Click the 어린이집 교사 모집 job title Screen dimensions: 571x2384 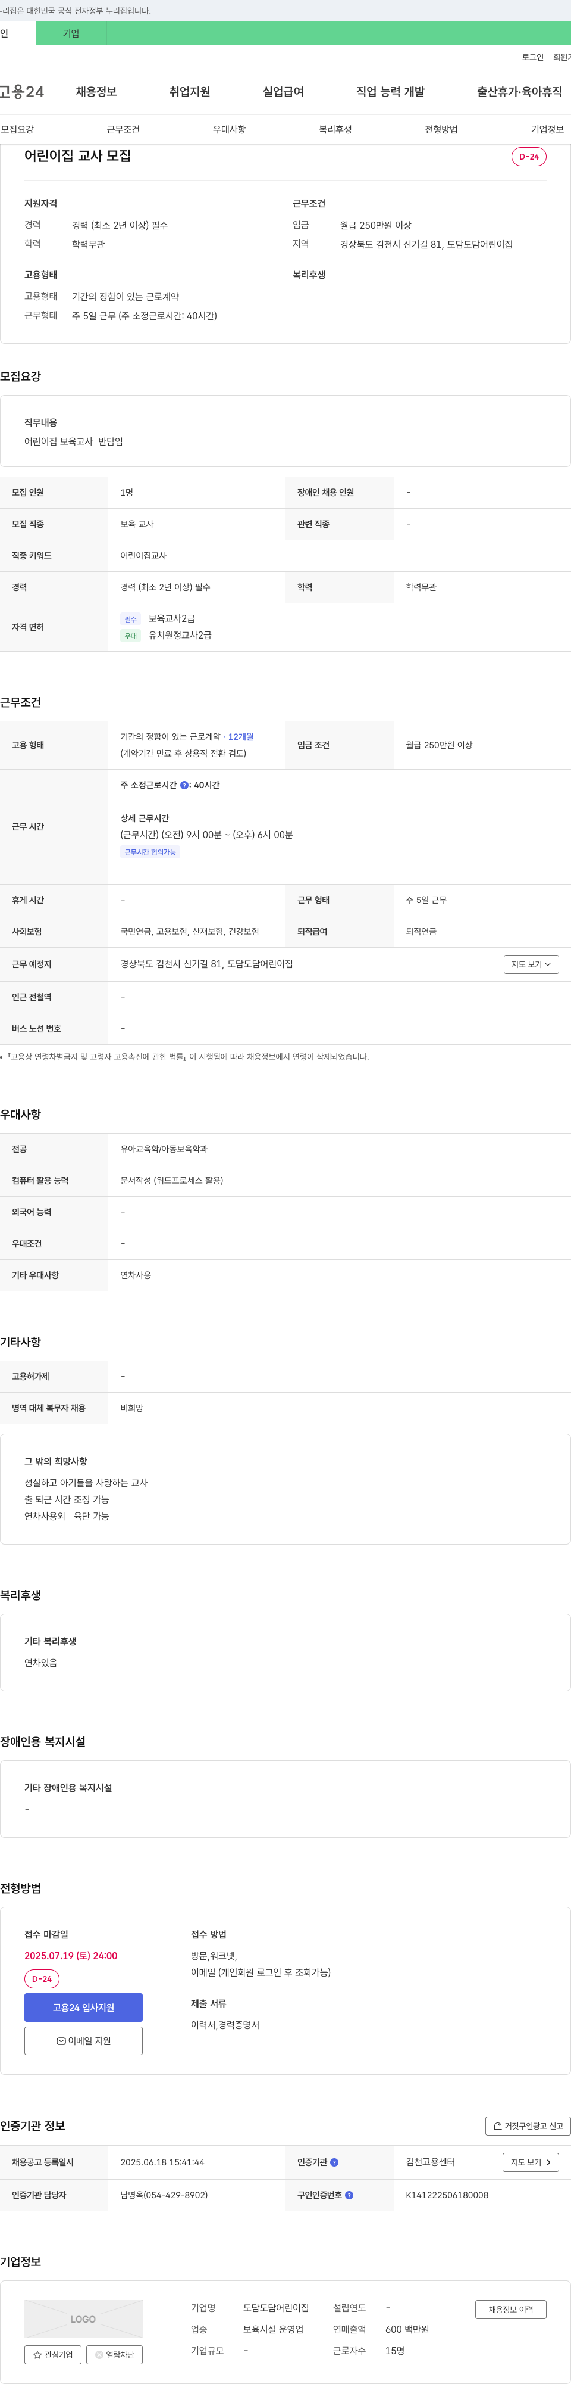point(77,155)
